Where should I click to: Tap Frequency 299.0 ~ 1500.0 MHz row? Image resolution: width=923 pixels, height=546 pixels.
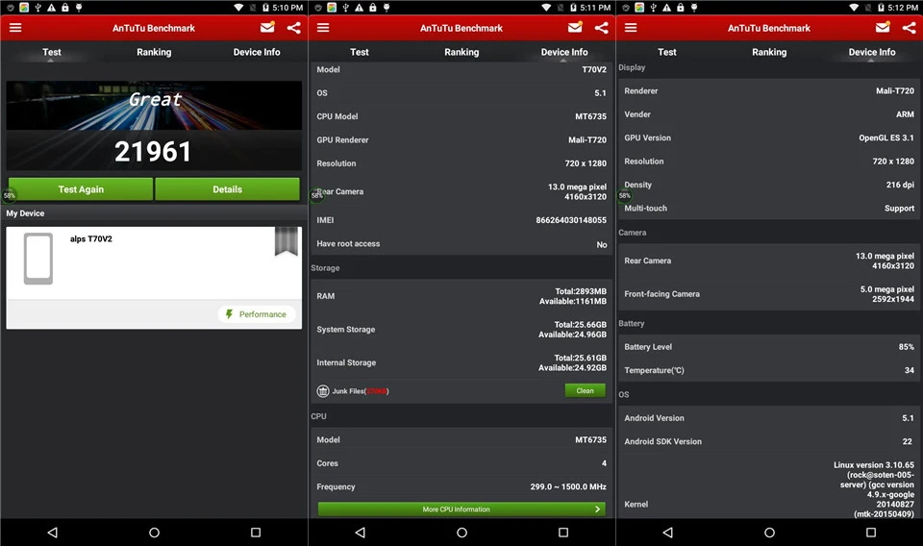461,486
